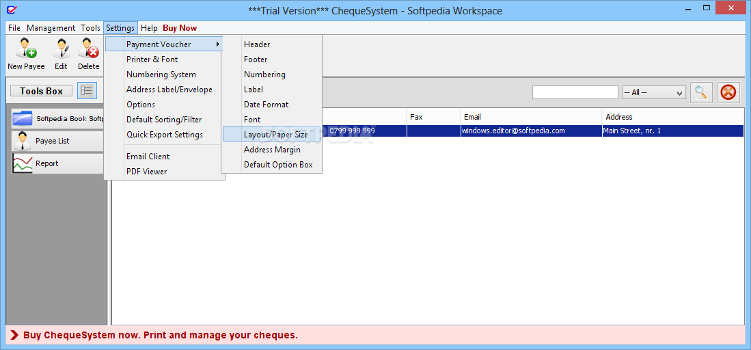Select Layout/Paper Size in the submenu

point(271,135)
